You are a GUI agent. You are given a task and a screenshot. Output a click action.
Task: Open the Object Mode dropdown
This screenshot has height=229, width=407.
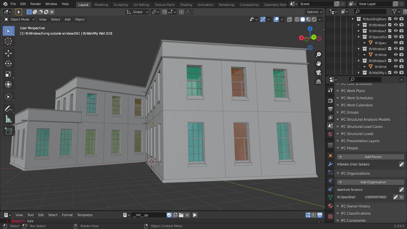pyautogui.click(x=19, y=19)
